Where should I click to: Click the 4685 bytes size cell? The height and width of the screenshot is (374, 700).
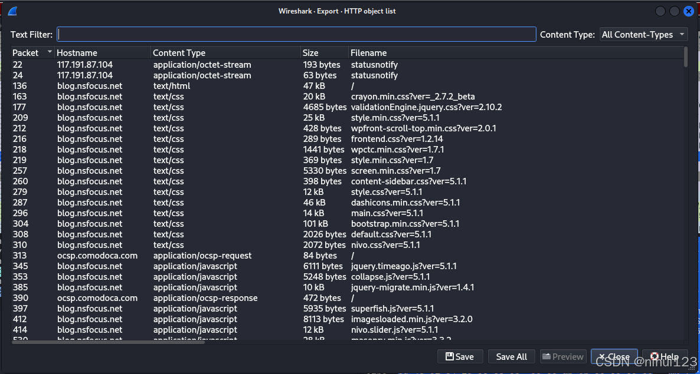[x=325, y=107]
